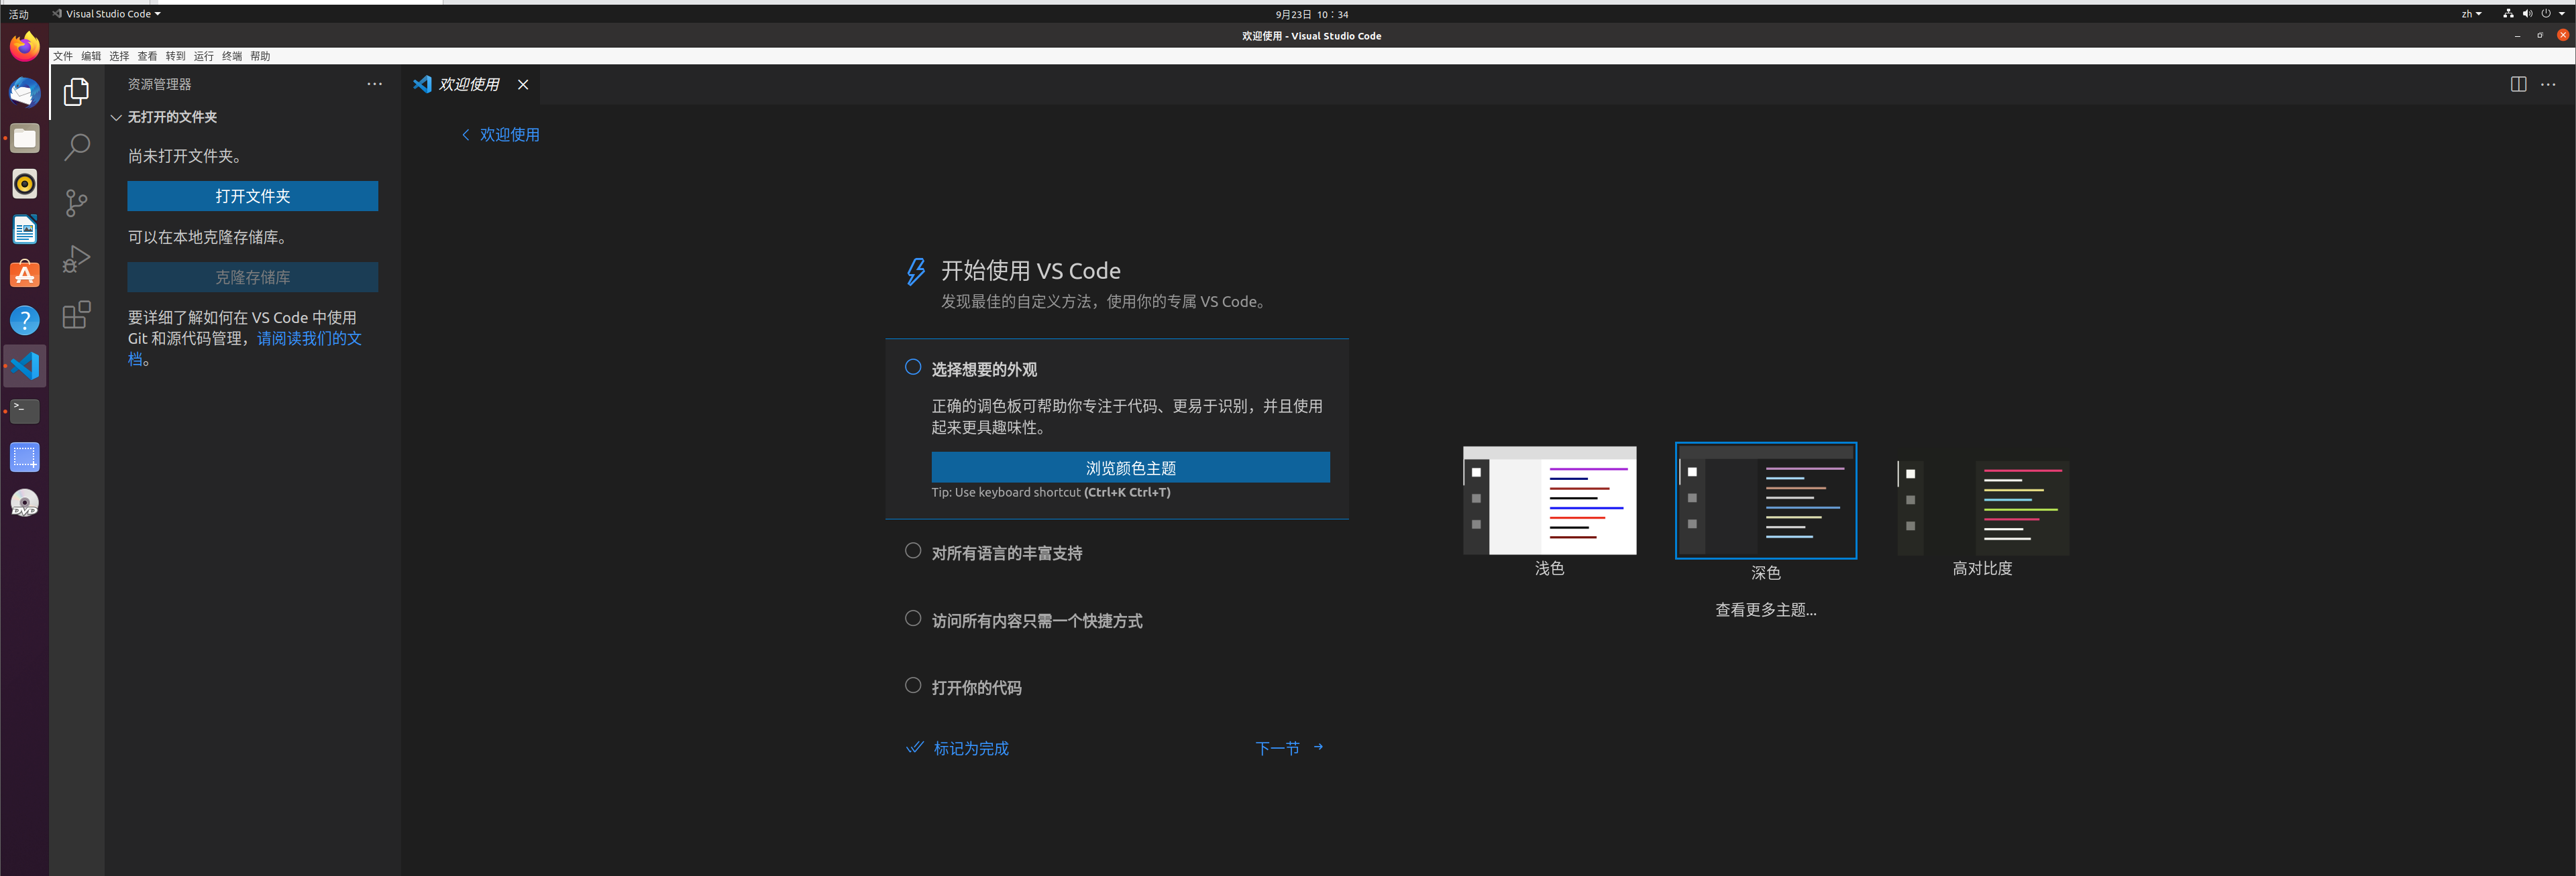Open the Extensions view

tap(76, 314)
